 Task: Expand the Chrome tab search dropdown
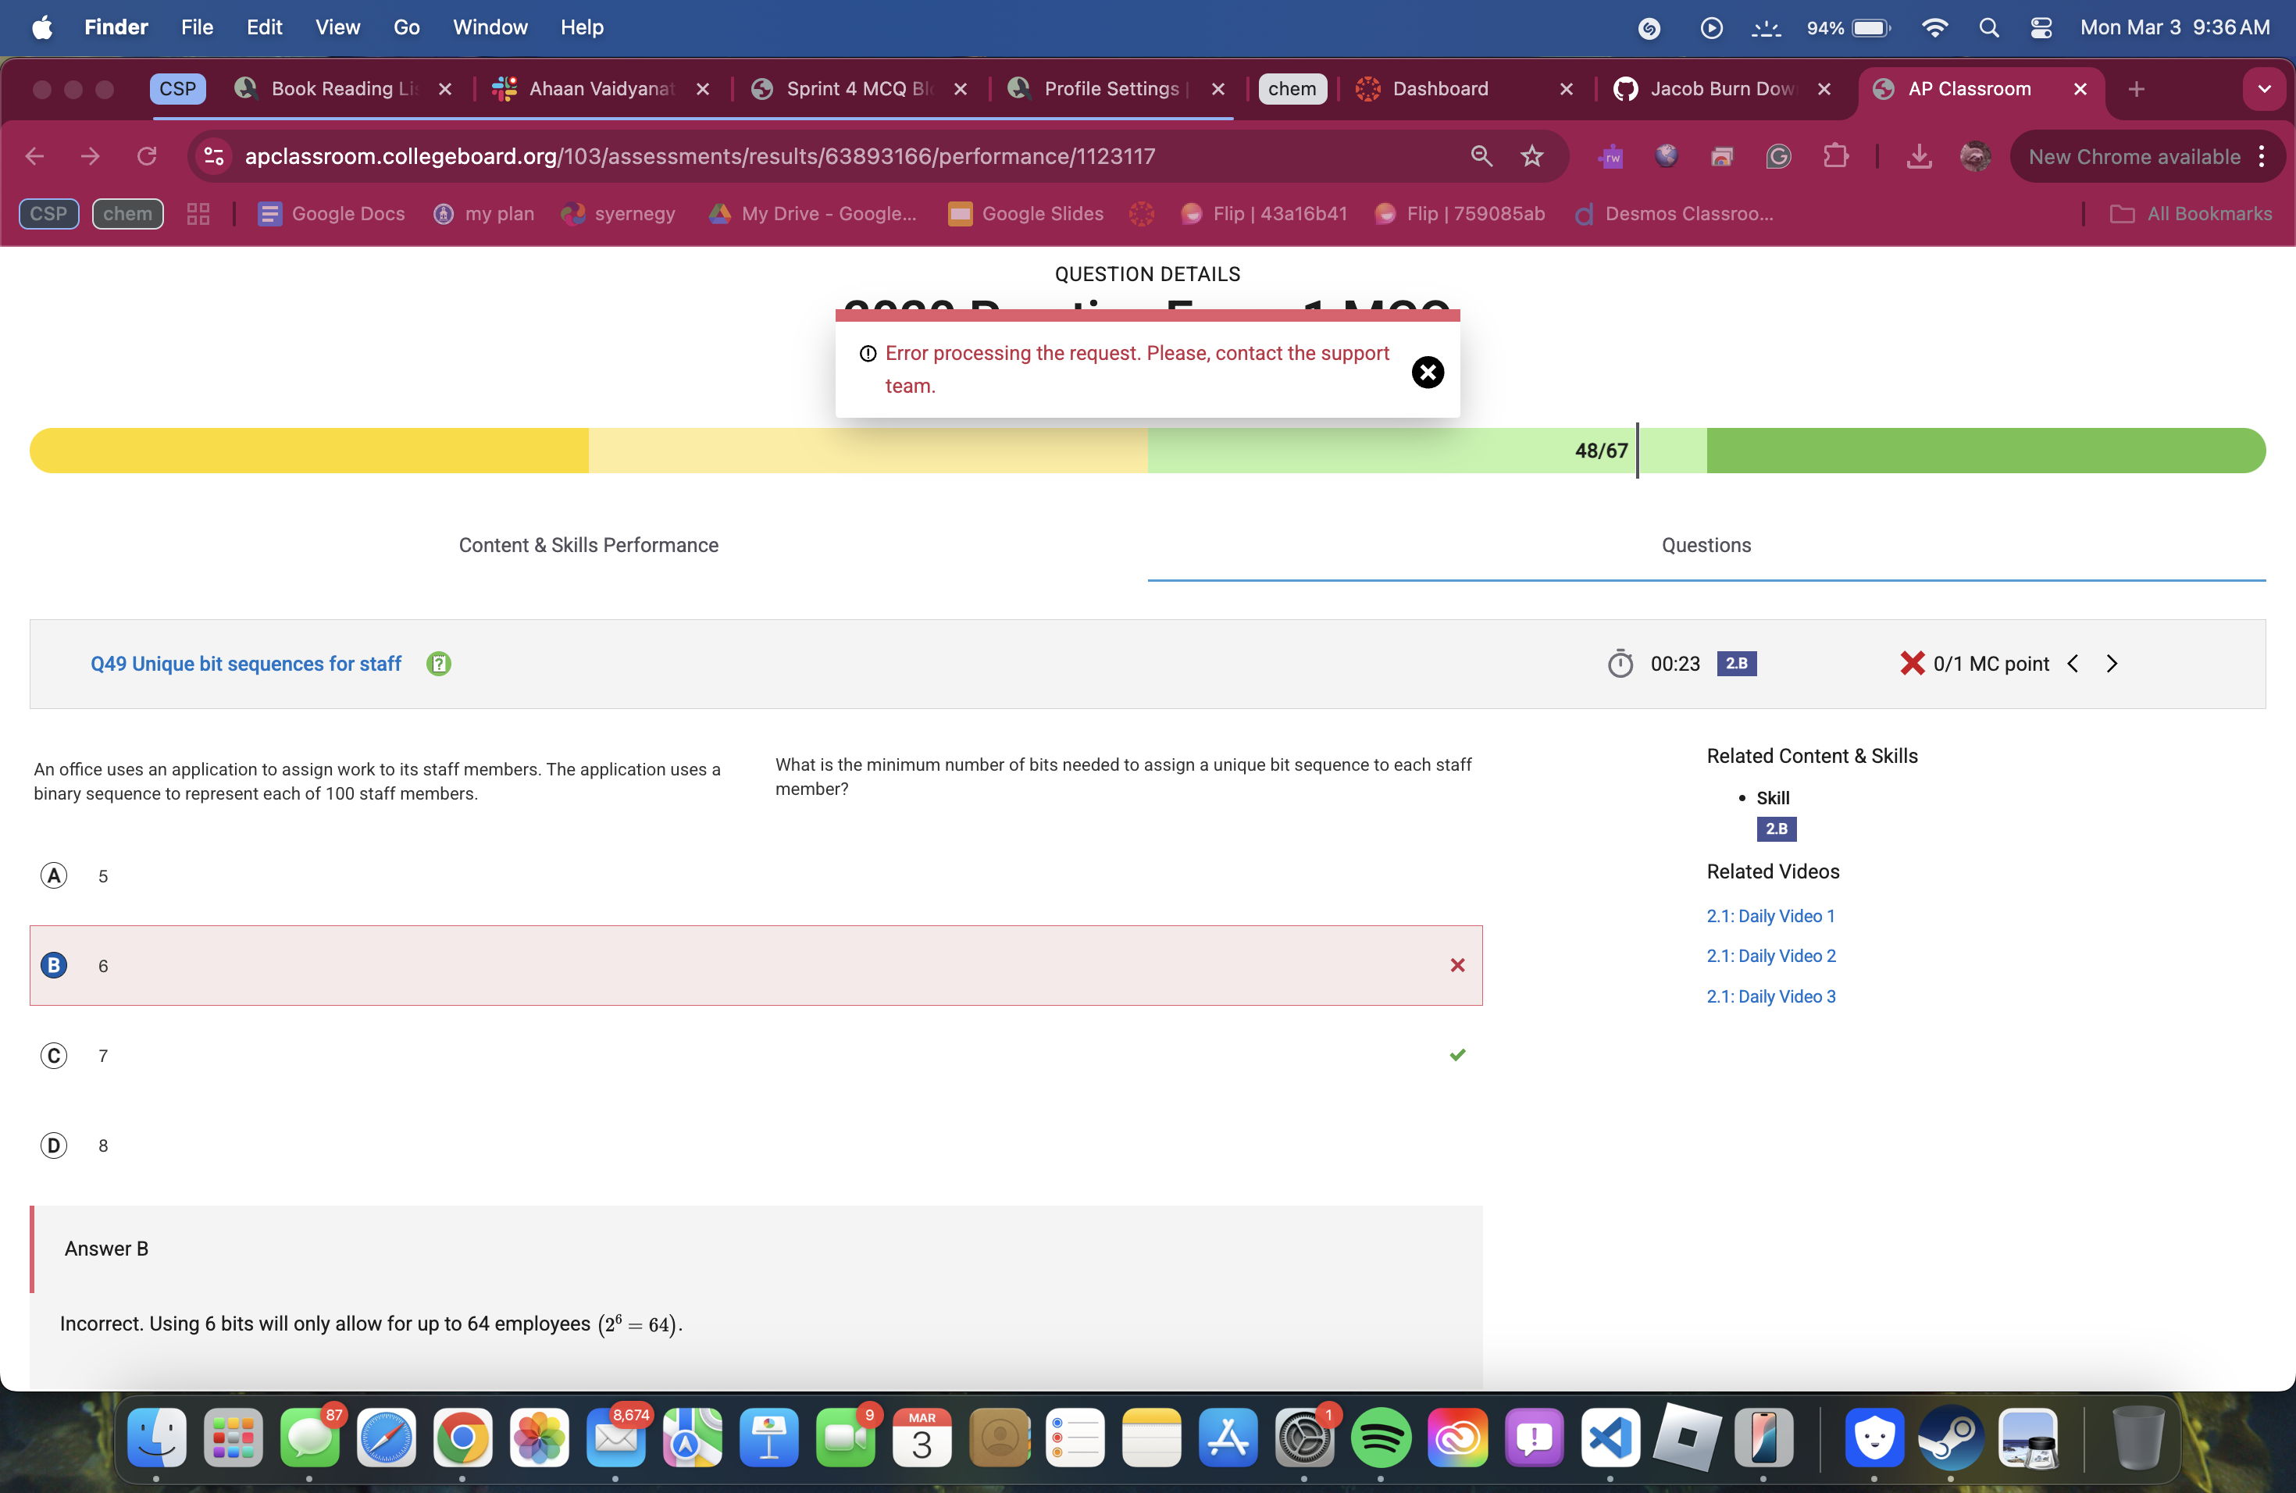tap(2263, 89)
